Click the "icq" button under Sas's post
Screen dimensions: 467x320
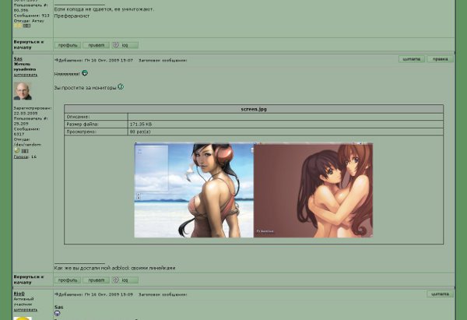pyautogui.click(x=125, y=280)
